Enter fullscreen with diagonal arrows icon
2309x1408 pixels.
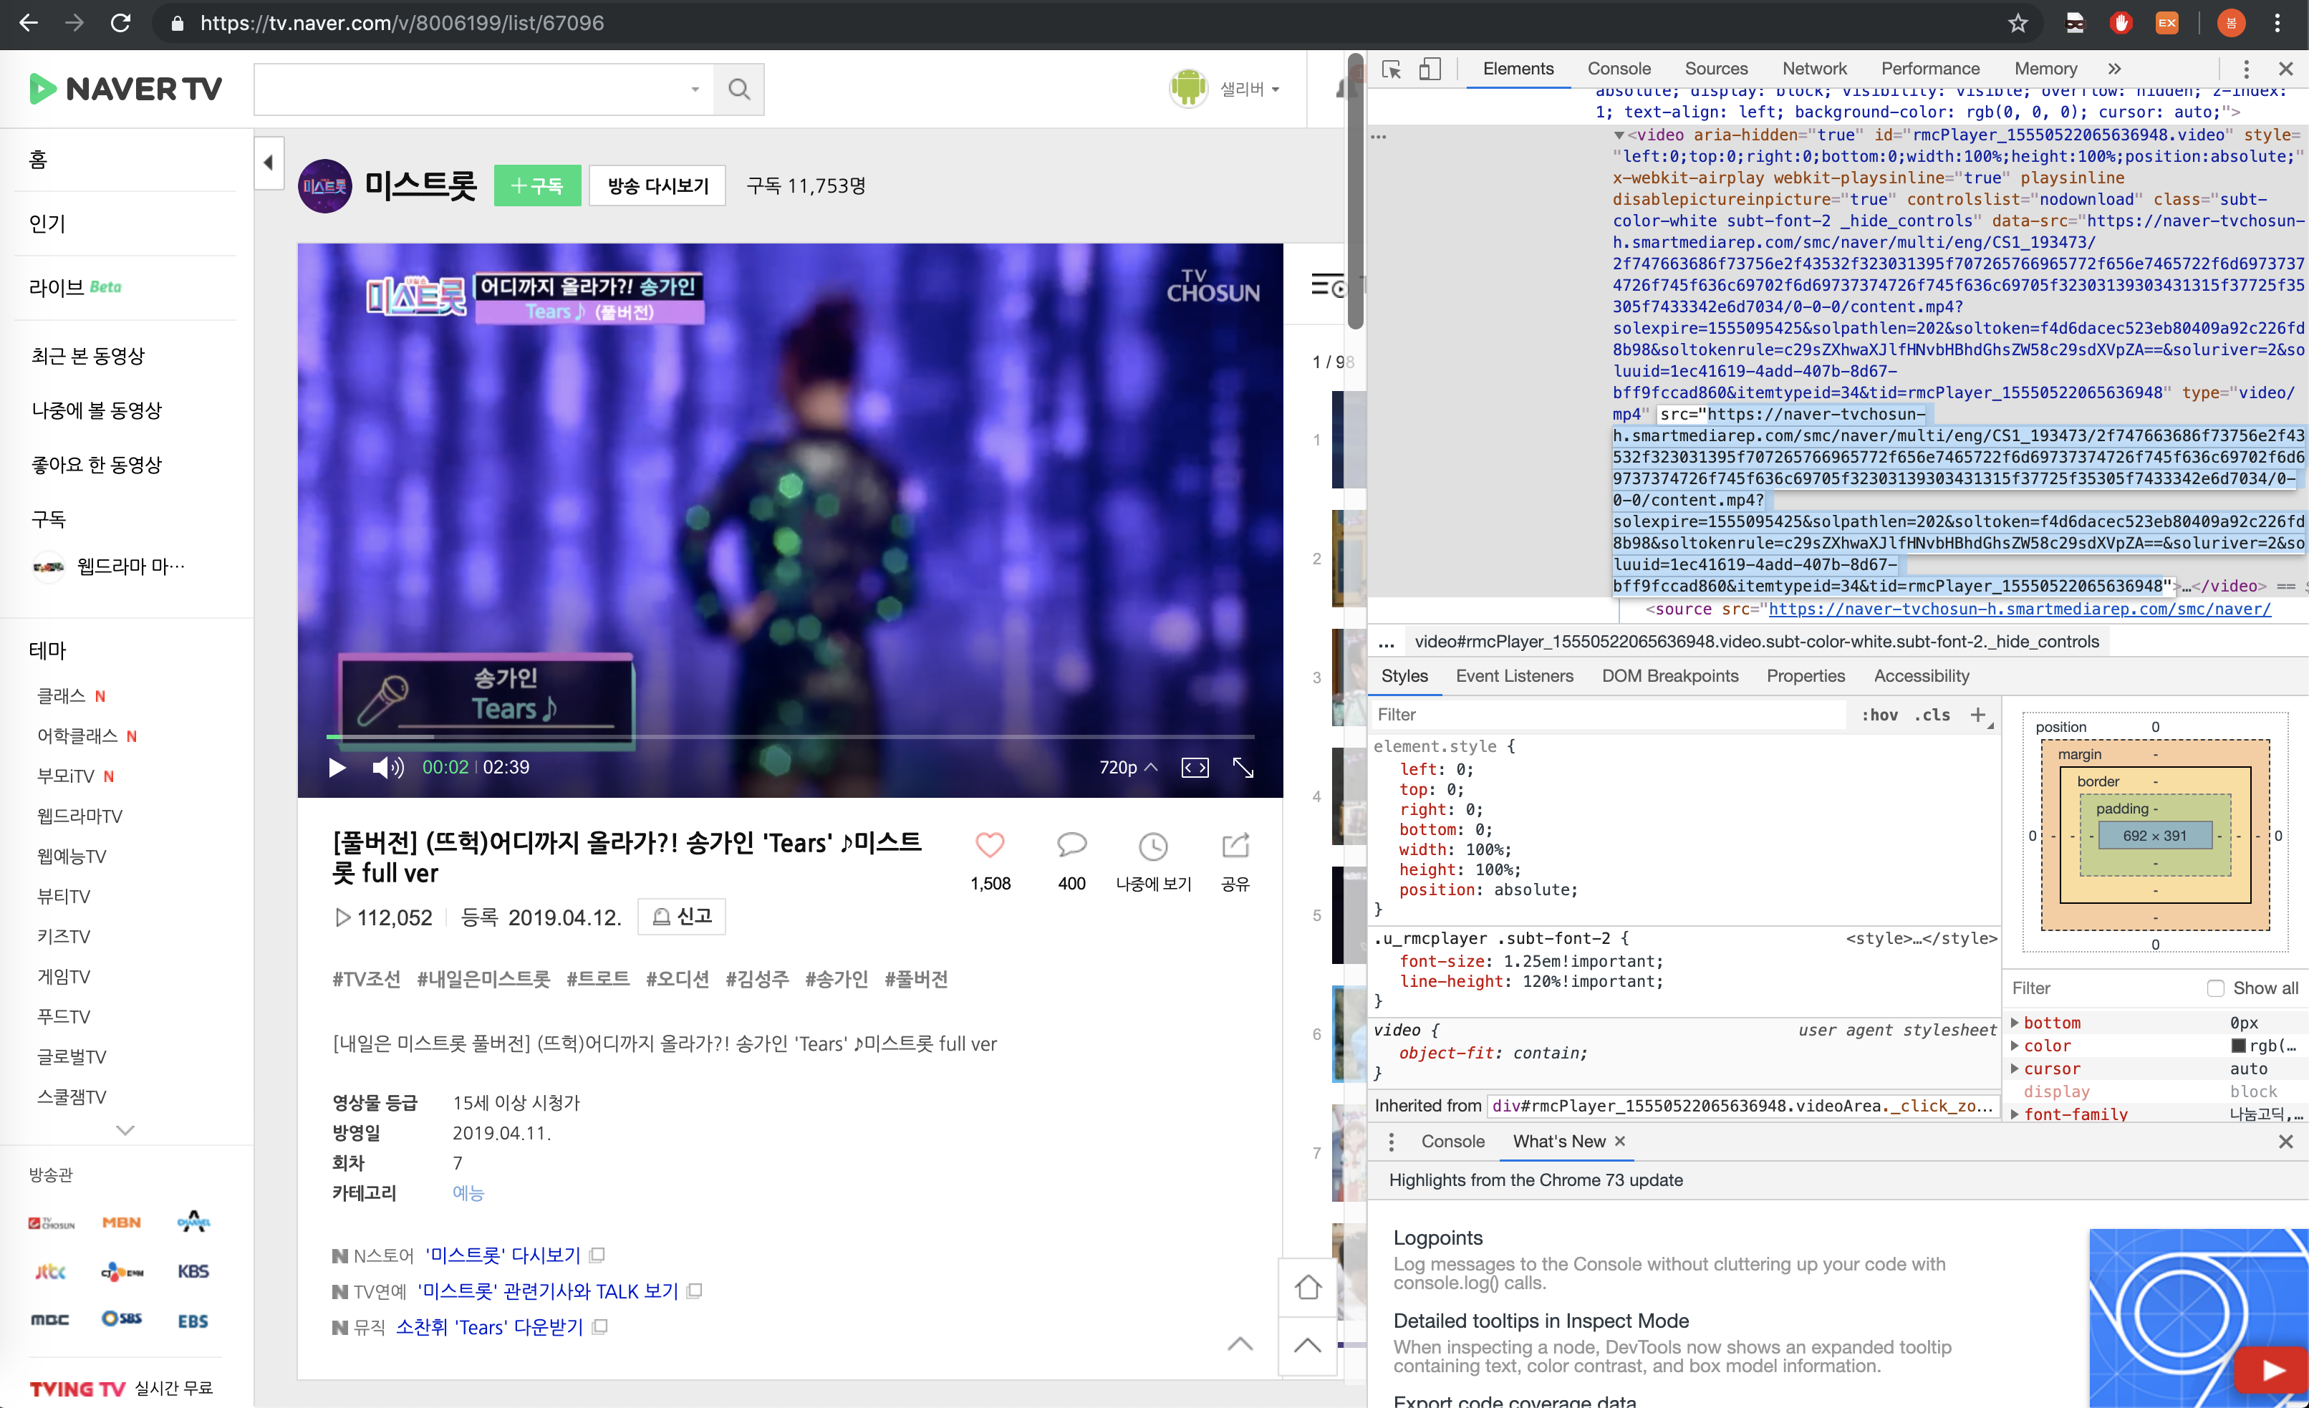(x=1243, y=767)
